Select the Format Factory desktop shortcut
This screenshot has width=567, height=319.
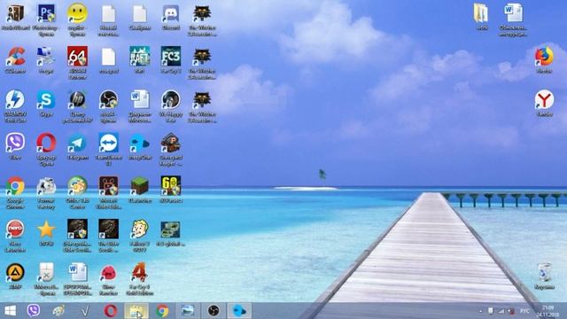46,186
